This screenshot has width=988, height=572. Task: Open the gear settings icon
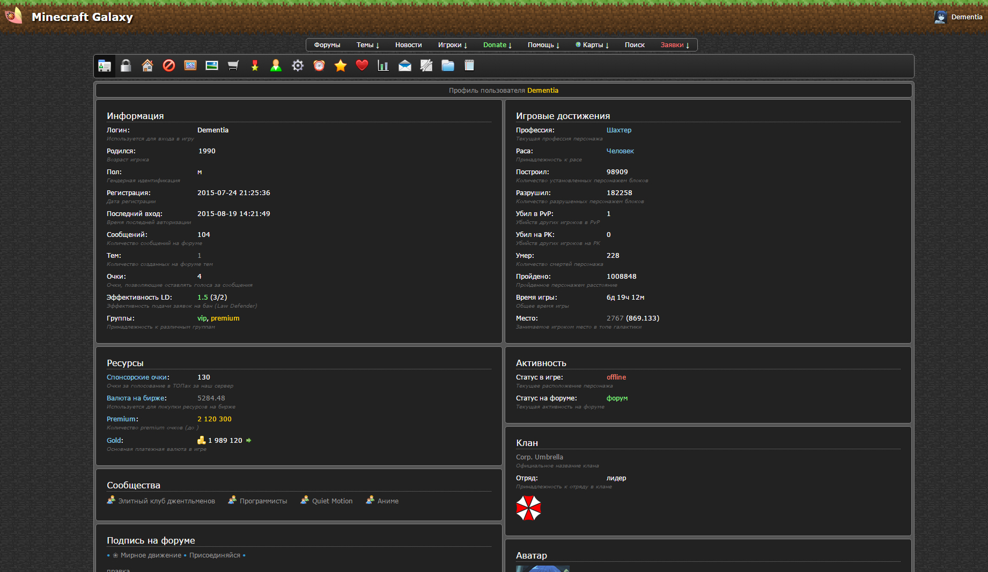pos(298,66)
